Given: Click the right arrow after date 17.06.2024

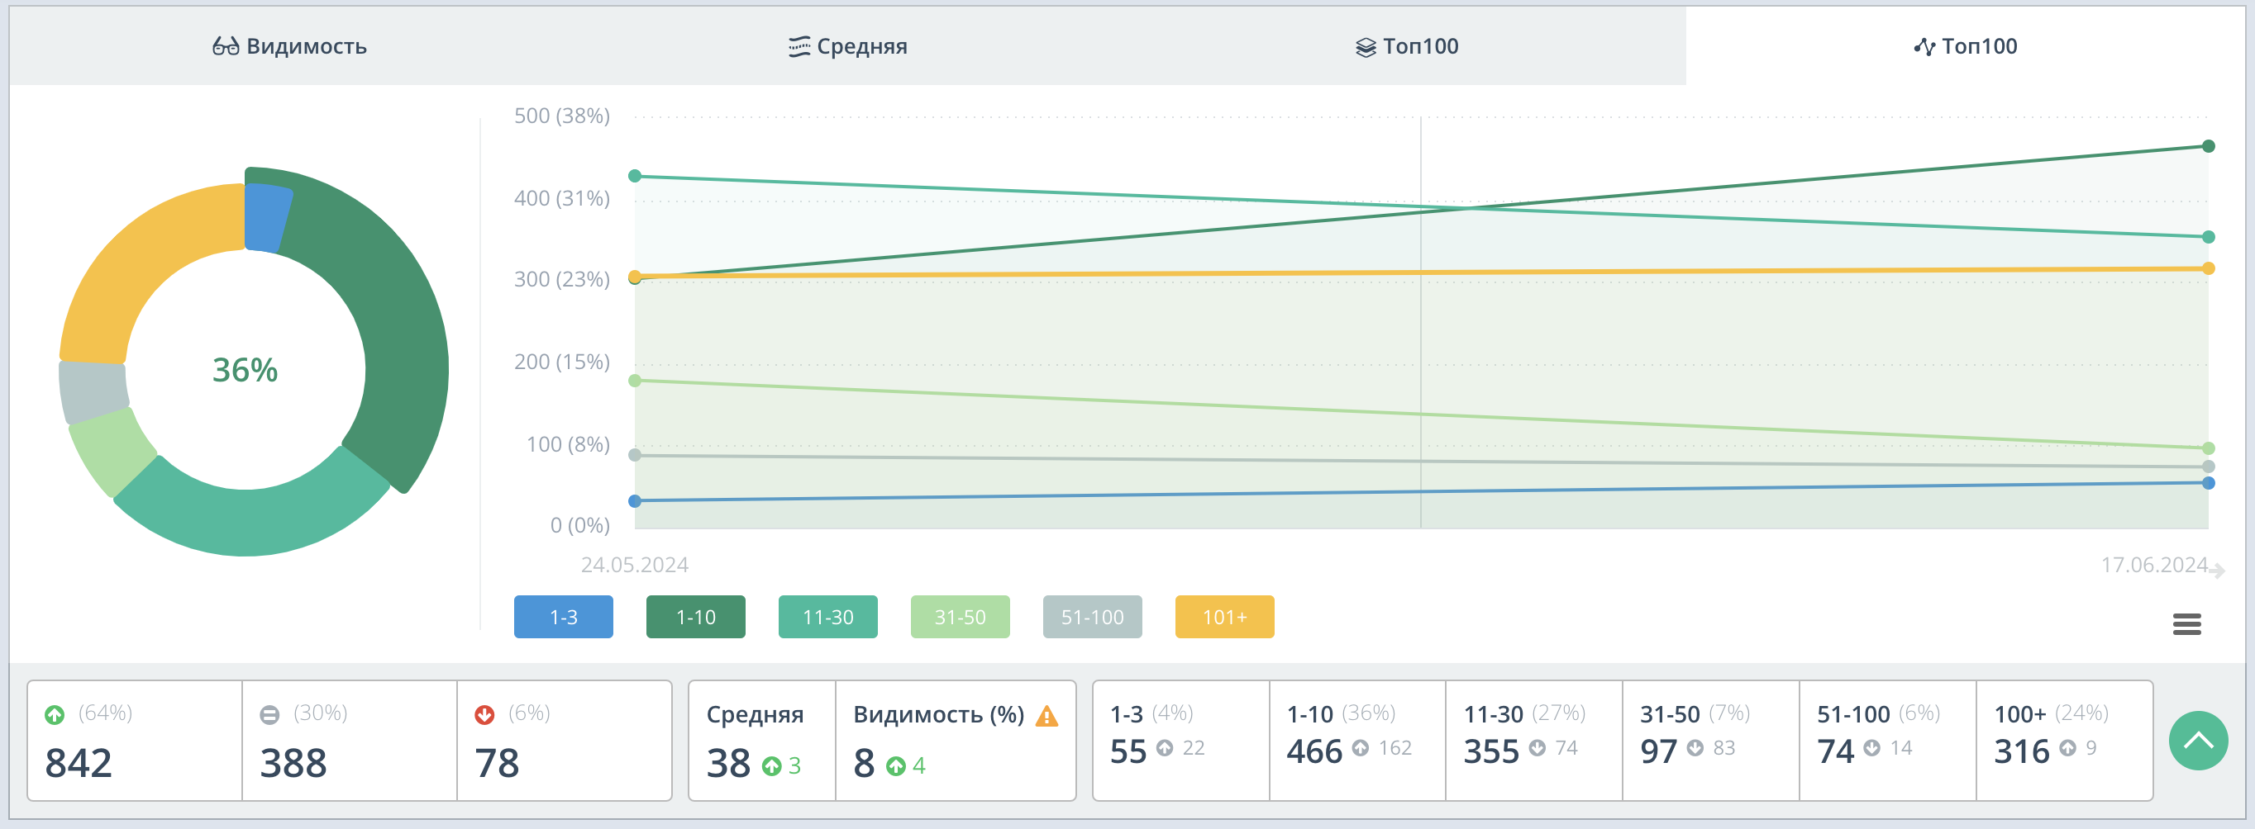Looking at the screenshot, I should pyautogui.click(x=2216, y=571).
